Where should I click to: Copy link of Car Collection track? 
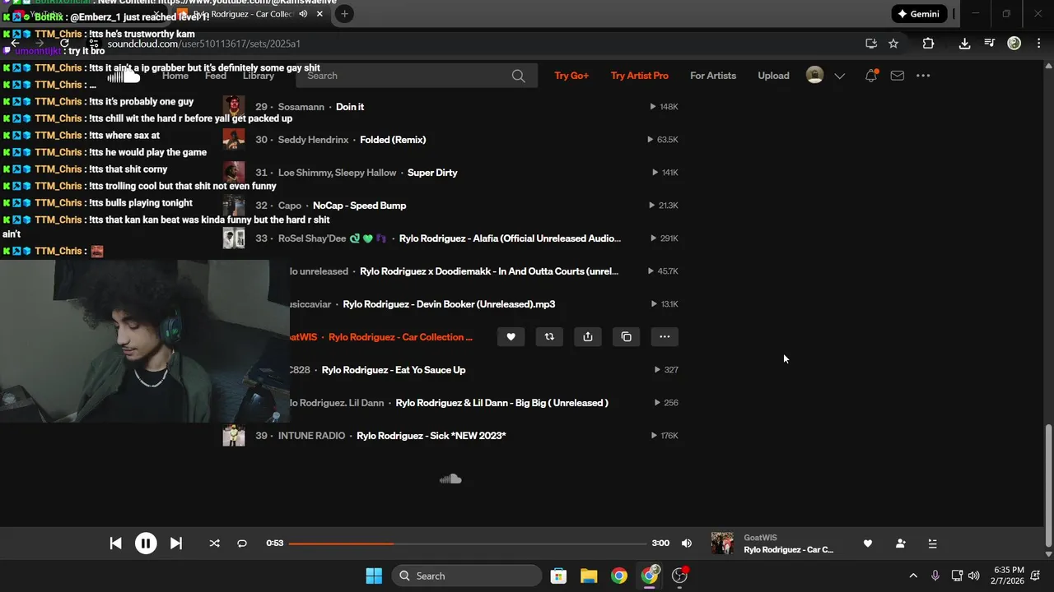click(627, 336)
